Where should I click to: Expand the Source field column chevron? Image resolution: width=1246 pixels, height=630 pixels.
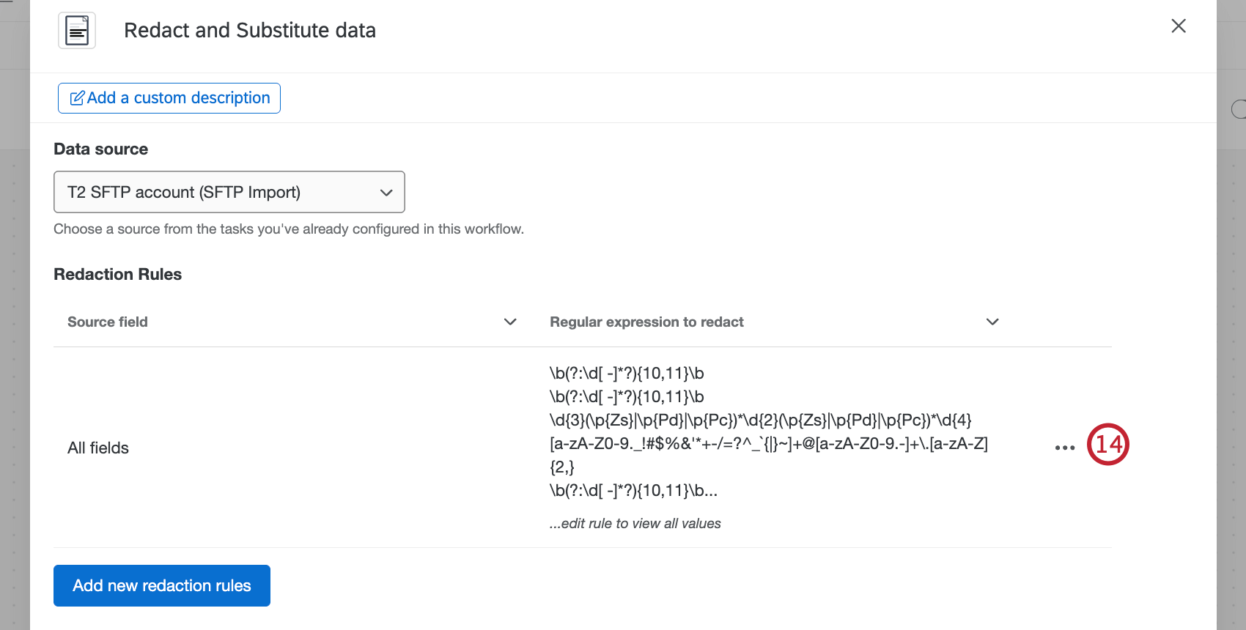pos(510,322)
